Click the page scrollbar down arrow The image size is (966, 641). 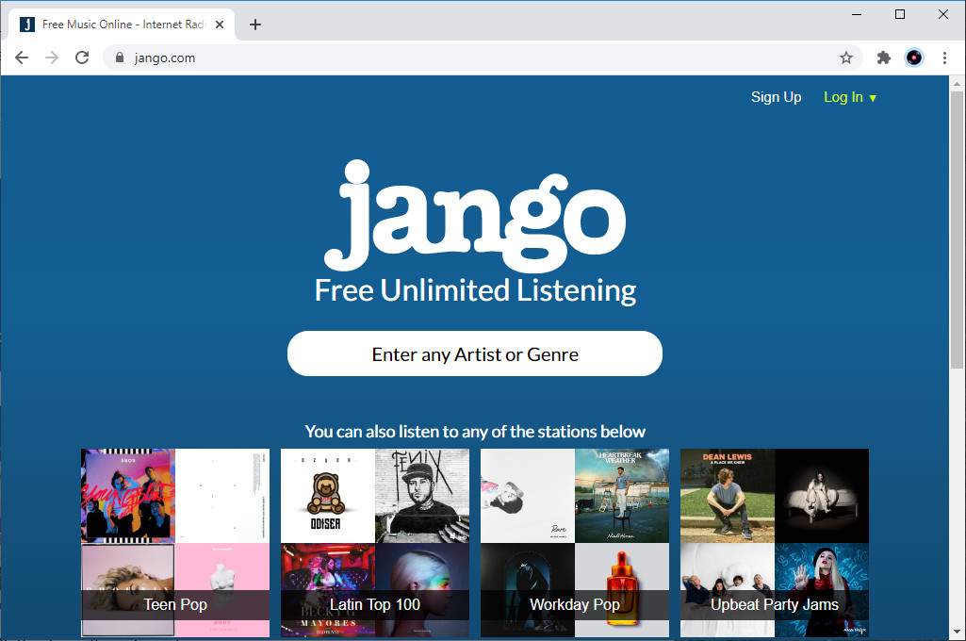[957, 632]
